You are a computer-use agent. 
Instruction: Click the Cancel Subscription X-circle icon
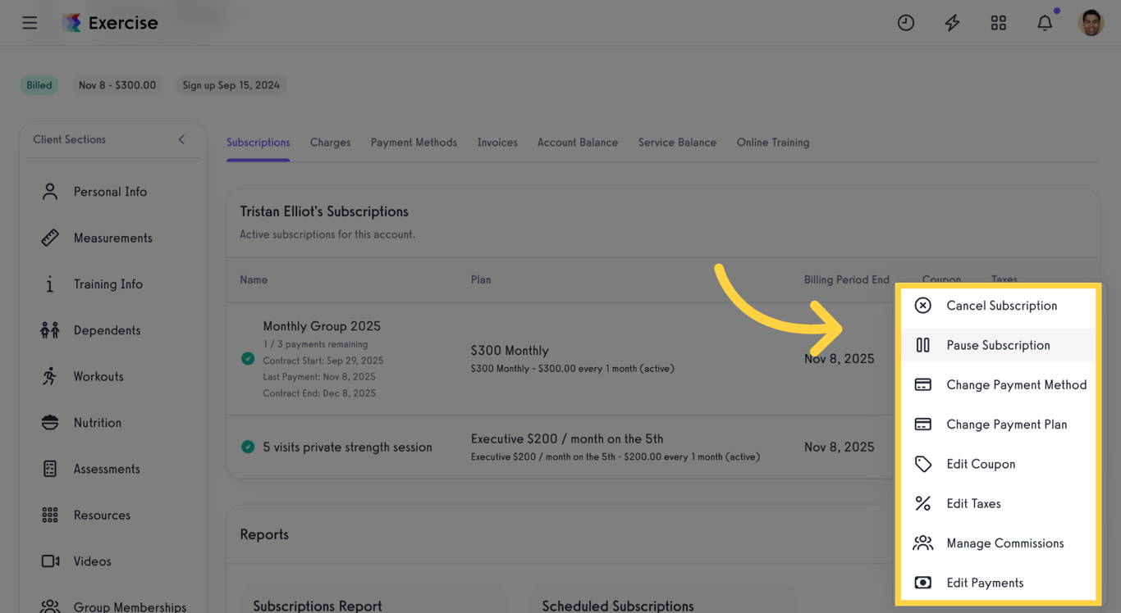point(923,306)
